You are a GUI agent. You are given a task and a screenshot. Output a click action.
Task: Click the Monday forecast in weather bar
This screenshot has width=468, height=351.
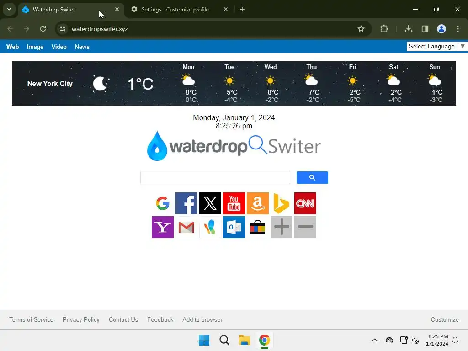click(x=189, y=83)
